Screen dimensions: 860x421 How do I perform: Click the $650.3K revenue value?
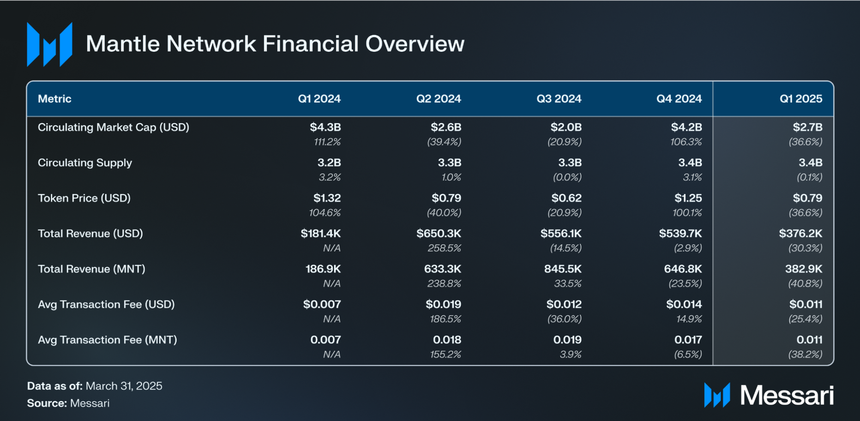tap(439, 233)
